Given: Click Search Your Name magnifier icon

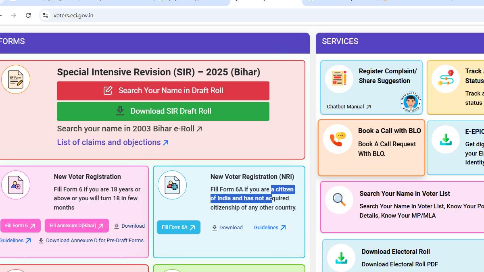Looking at the screenshot, I should pos(340,199).
